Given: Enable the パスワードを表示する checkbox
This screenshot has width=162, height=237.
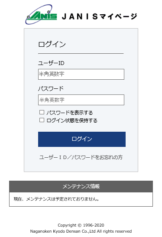Looking at the screenshot, I should [x=42, y=112].
